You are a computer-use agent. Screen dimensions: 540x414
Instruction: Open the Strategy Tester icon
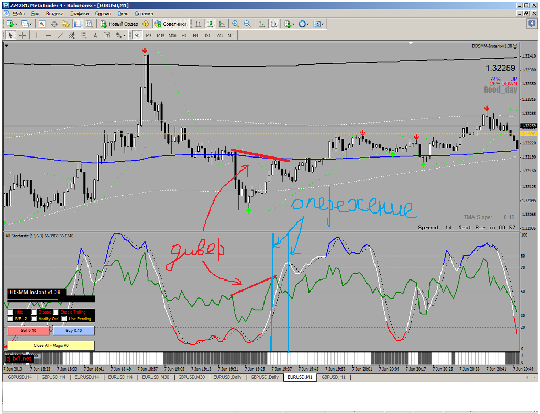90,24
